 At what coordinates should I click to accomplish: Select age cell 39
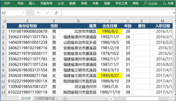(128, 54)
